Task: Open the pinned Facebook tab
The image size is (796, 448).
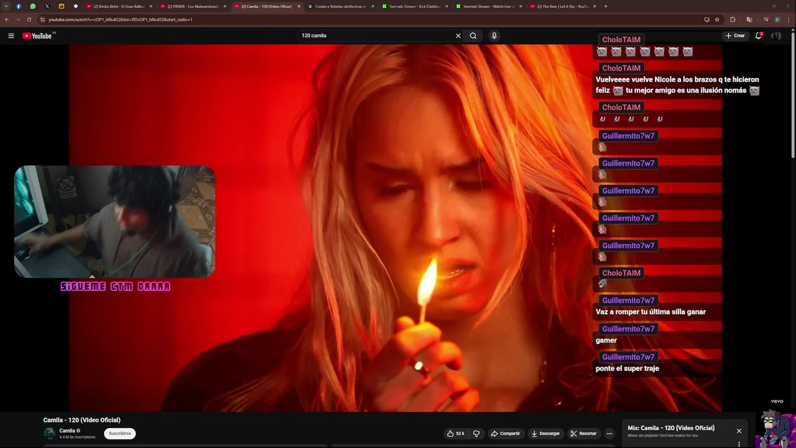Action: point(18,6)
